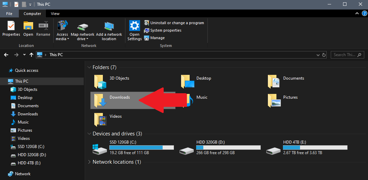368x180 pixels.
Task: Click the '266 GB free of 298 GB' text
Action: pyautogui.click(x=216, y=153)
